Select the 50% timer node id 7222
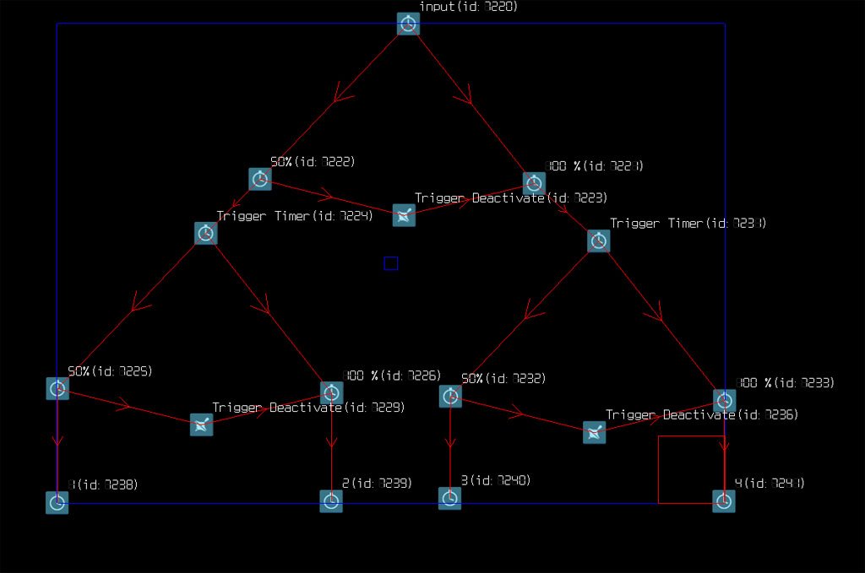The image size is (865, 573). [260, 179]
